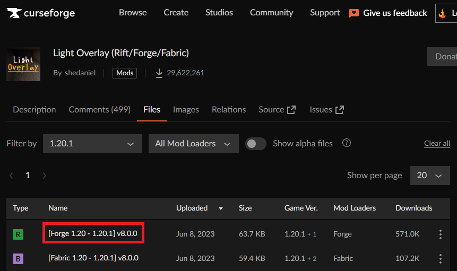The height and width of the screenshot is (271, 457).
Task: Open the All Mod Loaders dropdown
Action: point(193,144)
